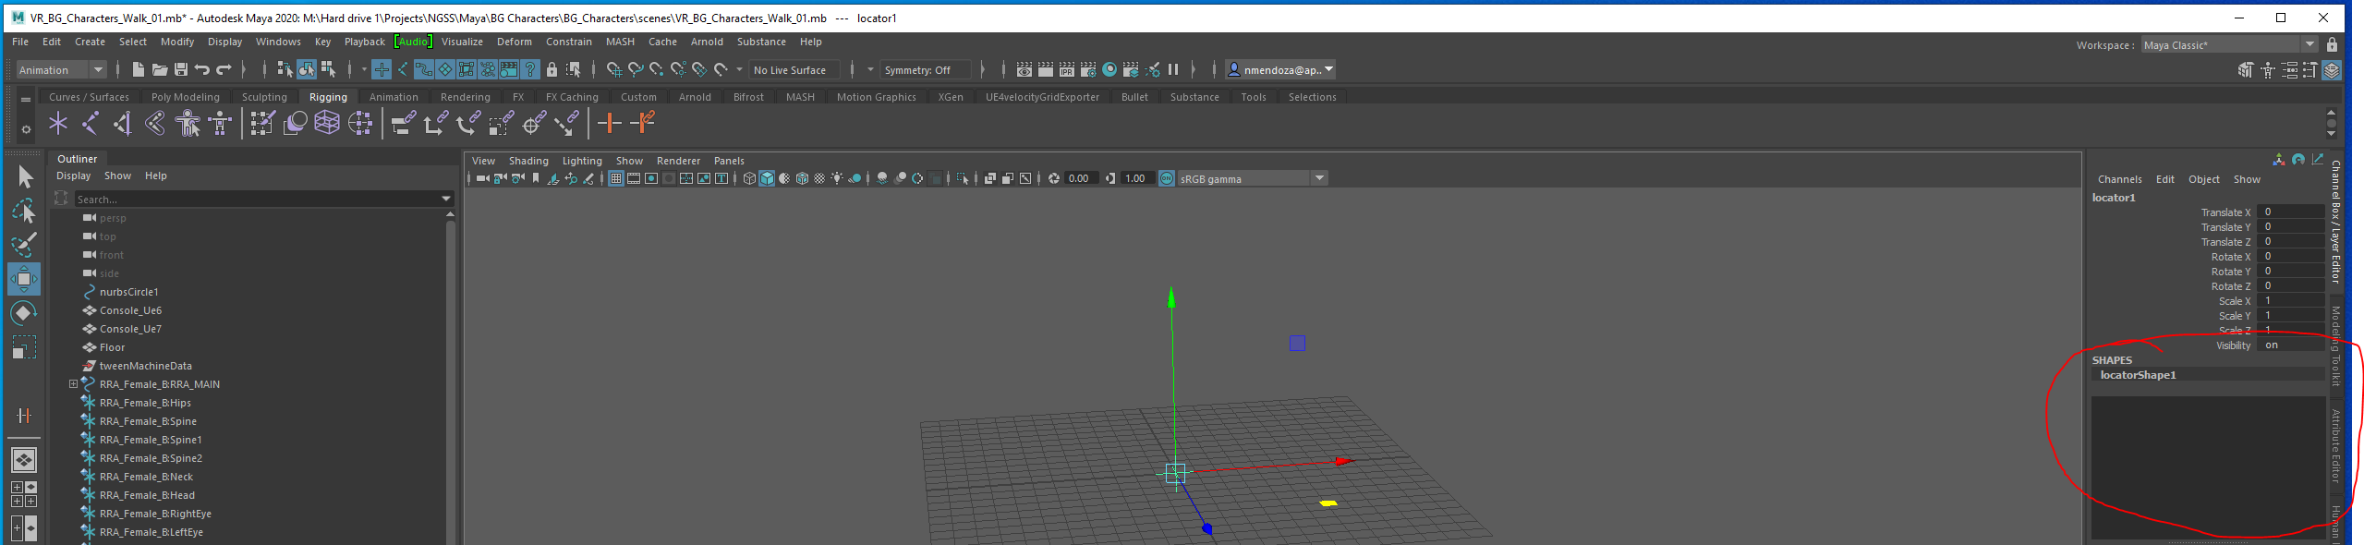
Task: Click the Symmetry: Off field
Action: tap(927, 69)
